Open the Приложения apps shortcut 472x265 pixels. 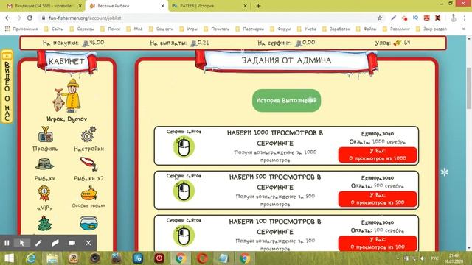pyautogui.click(x=21, y=29)
